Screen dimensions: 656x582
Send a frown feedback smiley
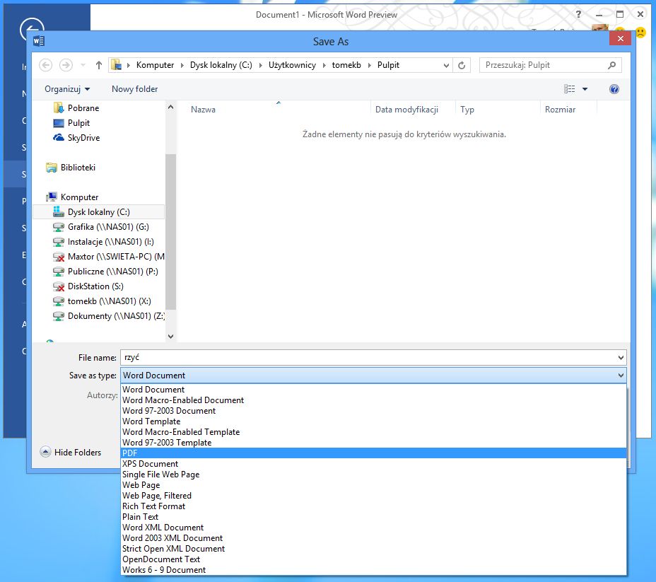click(640, 33)
